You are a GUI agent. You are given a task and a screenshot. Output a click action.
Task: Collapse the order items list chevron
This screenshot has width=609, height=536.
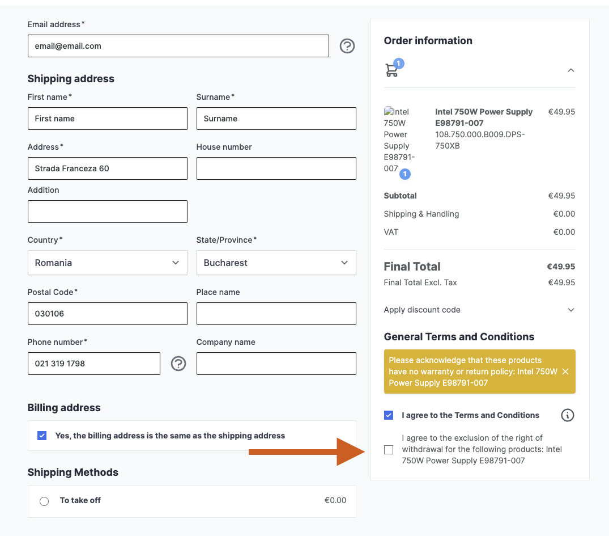click(x=570, y=70)
